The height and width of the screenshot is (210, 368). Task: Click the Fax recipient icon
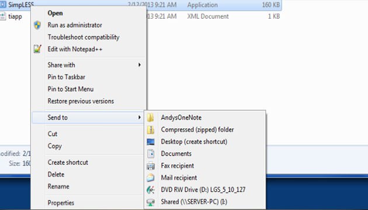(x=151, y=166)
